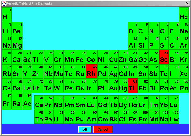The image size is (191, 136).
Task: Deselect the red Selenium (Se) element
Action: (x=164, y=57)
